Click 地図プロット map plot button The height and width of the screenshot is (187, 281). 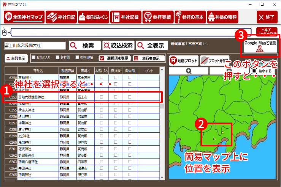point(184,61)
